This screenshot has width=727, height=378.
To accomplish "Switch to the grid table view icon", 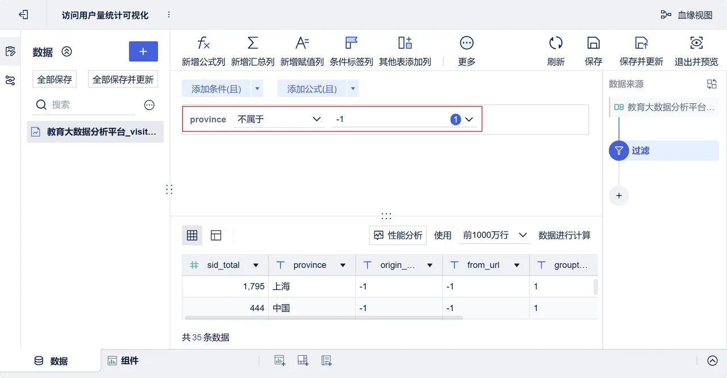I will click(x=192, y=235).
